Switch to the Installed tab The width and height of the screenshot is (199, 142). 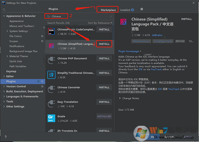[x=125, y=10]
